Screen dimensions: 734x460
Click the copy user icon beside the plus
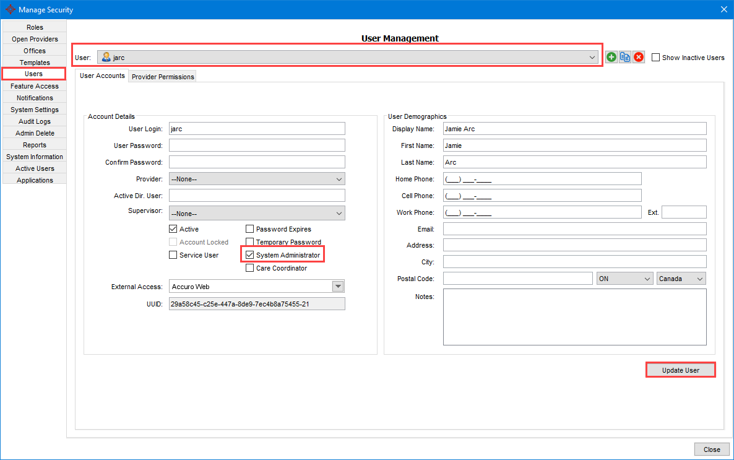pyautogui.click(x=625, y=57)
